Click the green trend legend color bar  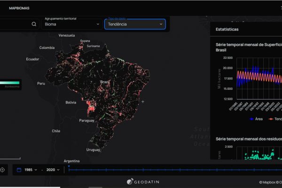coord(10,82)
